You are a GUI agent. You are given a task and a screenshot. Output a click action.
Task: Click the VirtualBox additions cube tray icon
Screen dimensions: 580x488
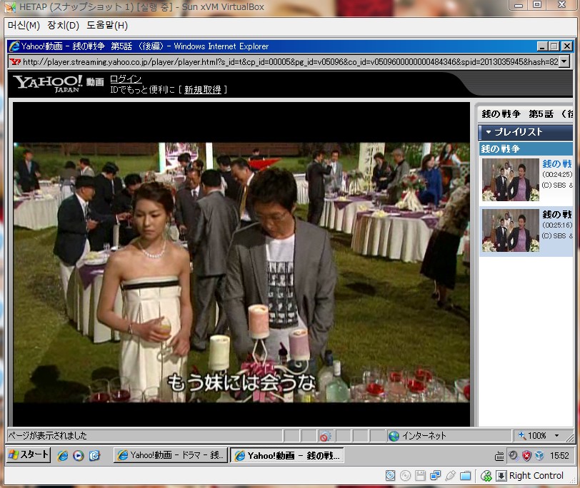pyautogui.click(x=540, y=455)
